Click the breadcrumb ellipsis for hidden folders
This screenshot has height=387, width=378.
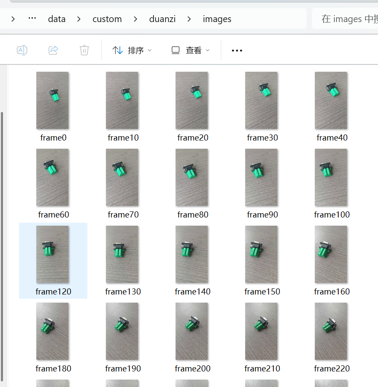click(x=32, y=18)
